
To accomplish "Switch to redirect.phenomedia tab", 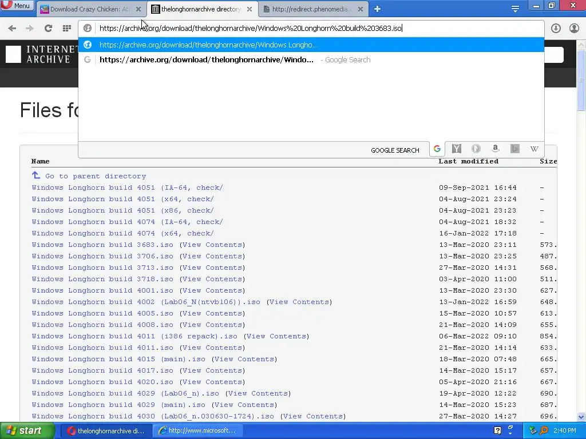I will click(x=311, y=9).
